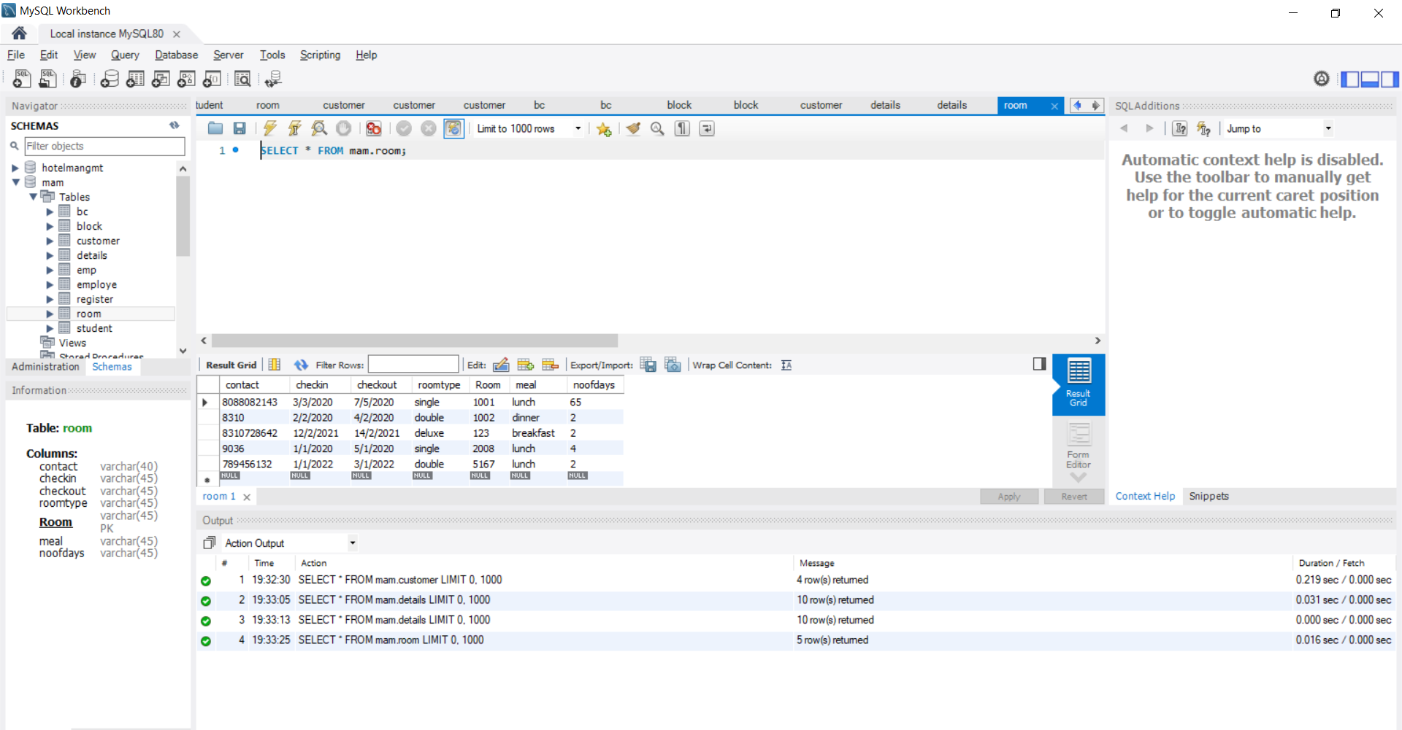Open the Scripting menu
The image size is (1402, 730).
(320, 55)
